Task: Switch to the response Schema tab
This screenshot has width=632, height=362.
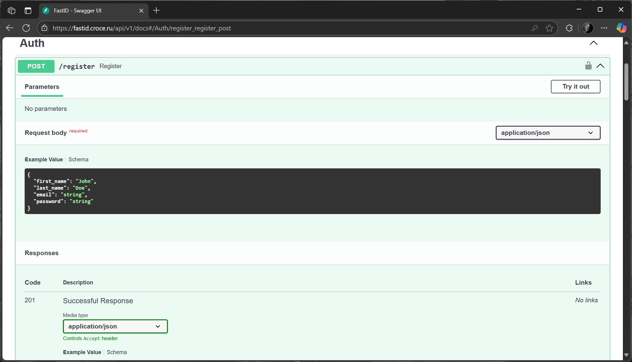Action: click(116, 352)
